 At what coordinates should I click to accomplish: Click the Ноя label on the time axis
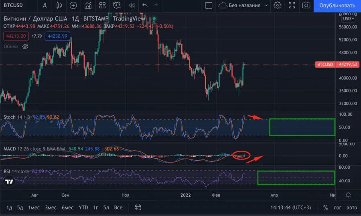pyautogui.click(x=125, y=195)
